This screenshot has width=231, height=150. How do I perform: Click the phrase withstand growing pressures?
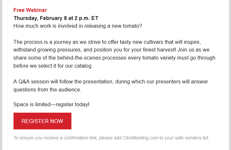[47, 50]
